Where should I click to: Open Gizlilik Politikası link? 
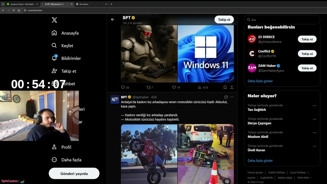276,172
